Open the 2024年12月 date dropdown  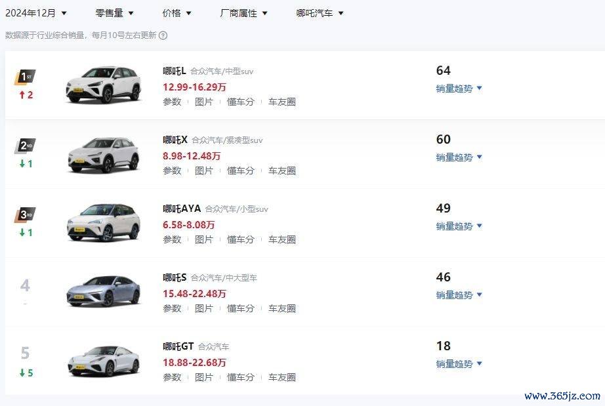(36, 13)
